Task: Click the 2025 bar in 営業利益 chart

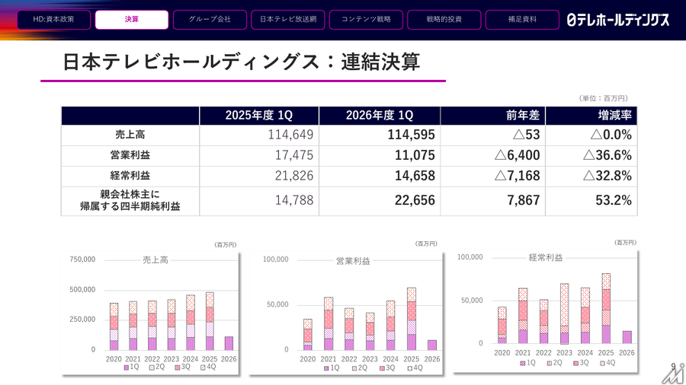Action: (412, 319)
